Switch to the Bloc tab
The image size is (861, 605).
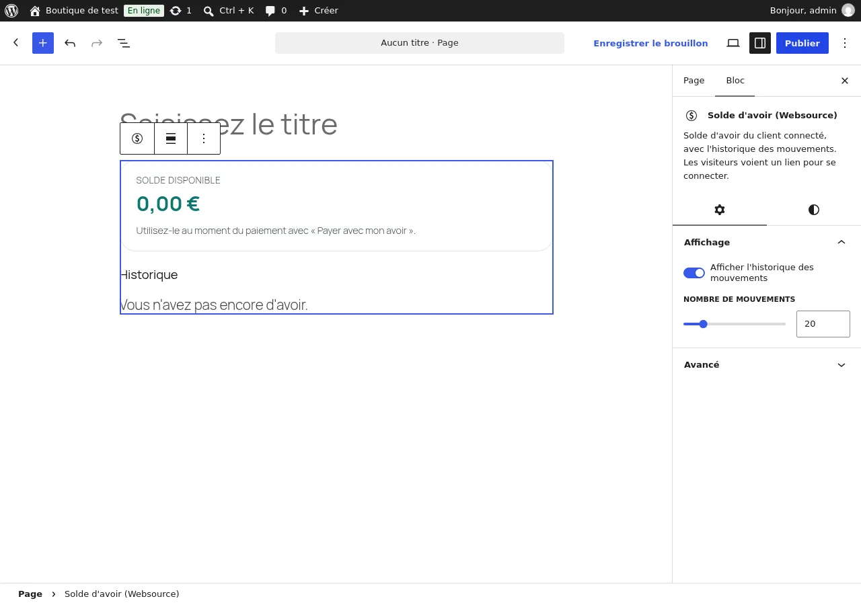[735, 81]
